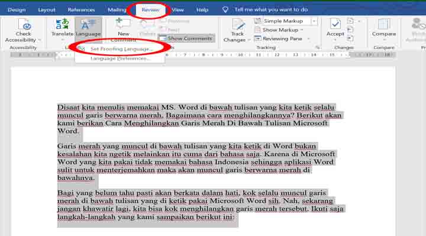Expand the Reject dropdown arrow

[x=359, y=21]
